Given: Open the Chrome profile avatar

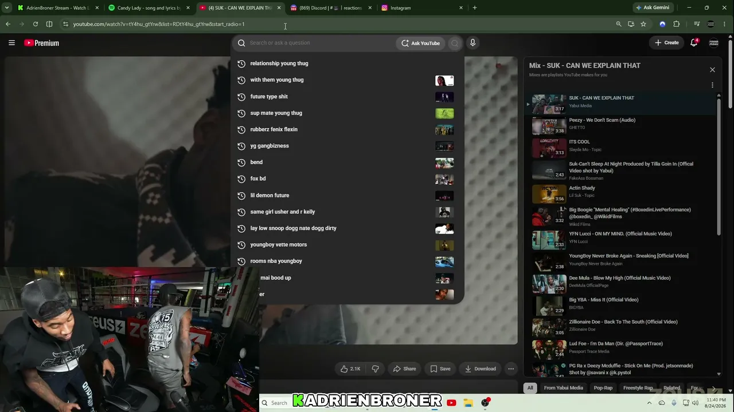Looking at the screenshot, I should 711,24.
